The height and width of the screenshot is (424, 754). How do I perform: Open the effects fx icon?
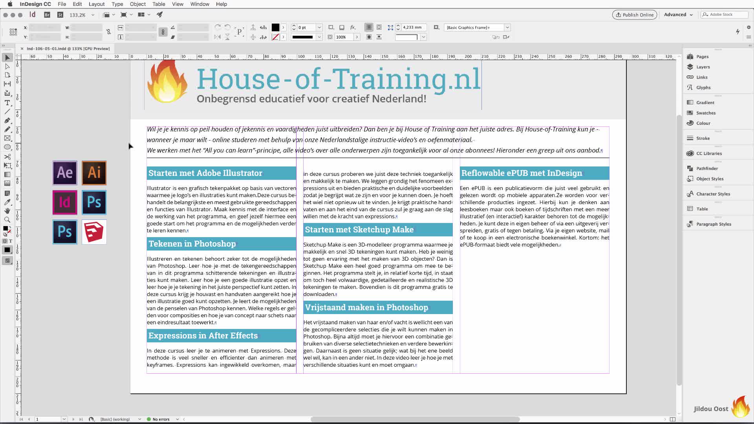pos(353,27)
